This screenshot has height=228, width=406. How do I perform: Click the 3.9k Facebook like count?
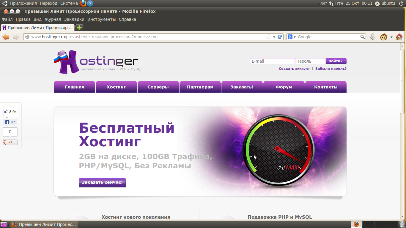tap(10, 112)
